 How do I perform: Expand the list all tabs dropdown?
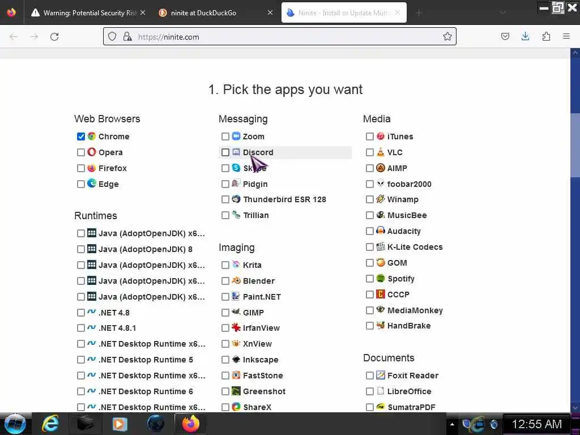(503, 12)
